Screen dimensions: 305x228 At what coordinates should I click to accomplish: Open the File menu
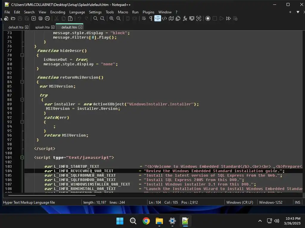(7, 12)
